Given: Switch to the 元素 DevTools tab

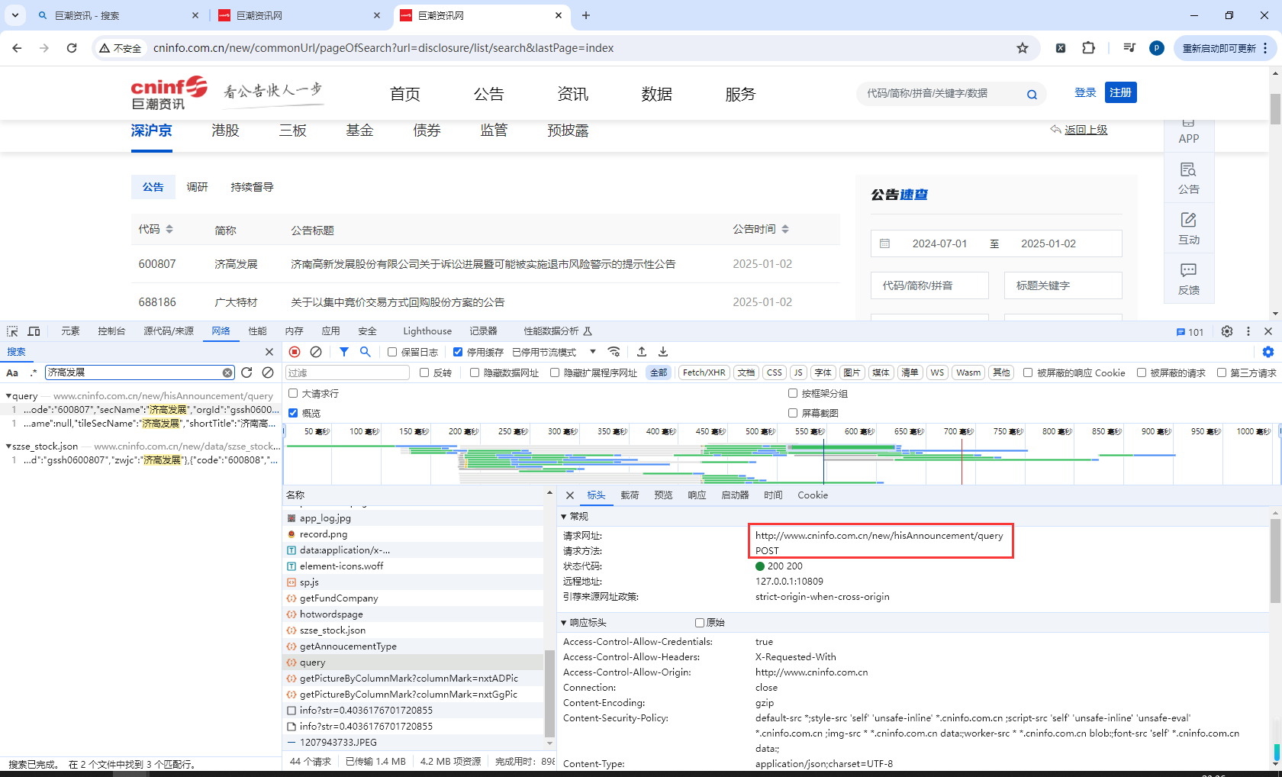Looking at the screenshot, I should pyautogui.click(x=70, y=331).
